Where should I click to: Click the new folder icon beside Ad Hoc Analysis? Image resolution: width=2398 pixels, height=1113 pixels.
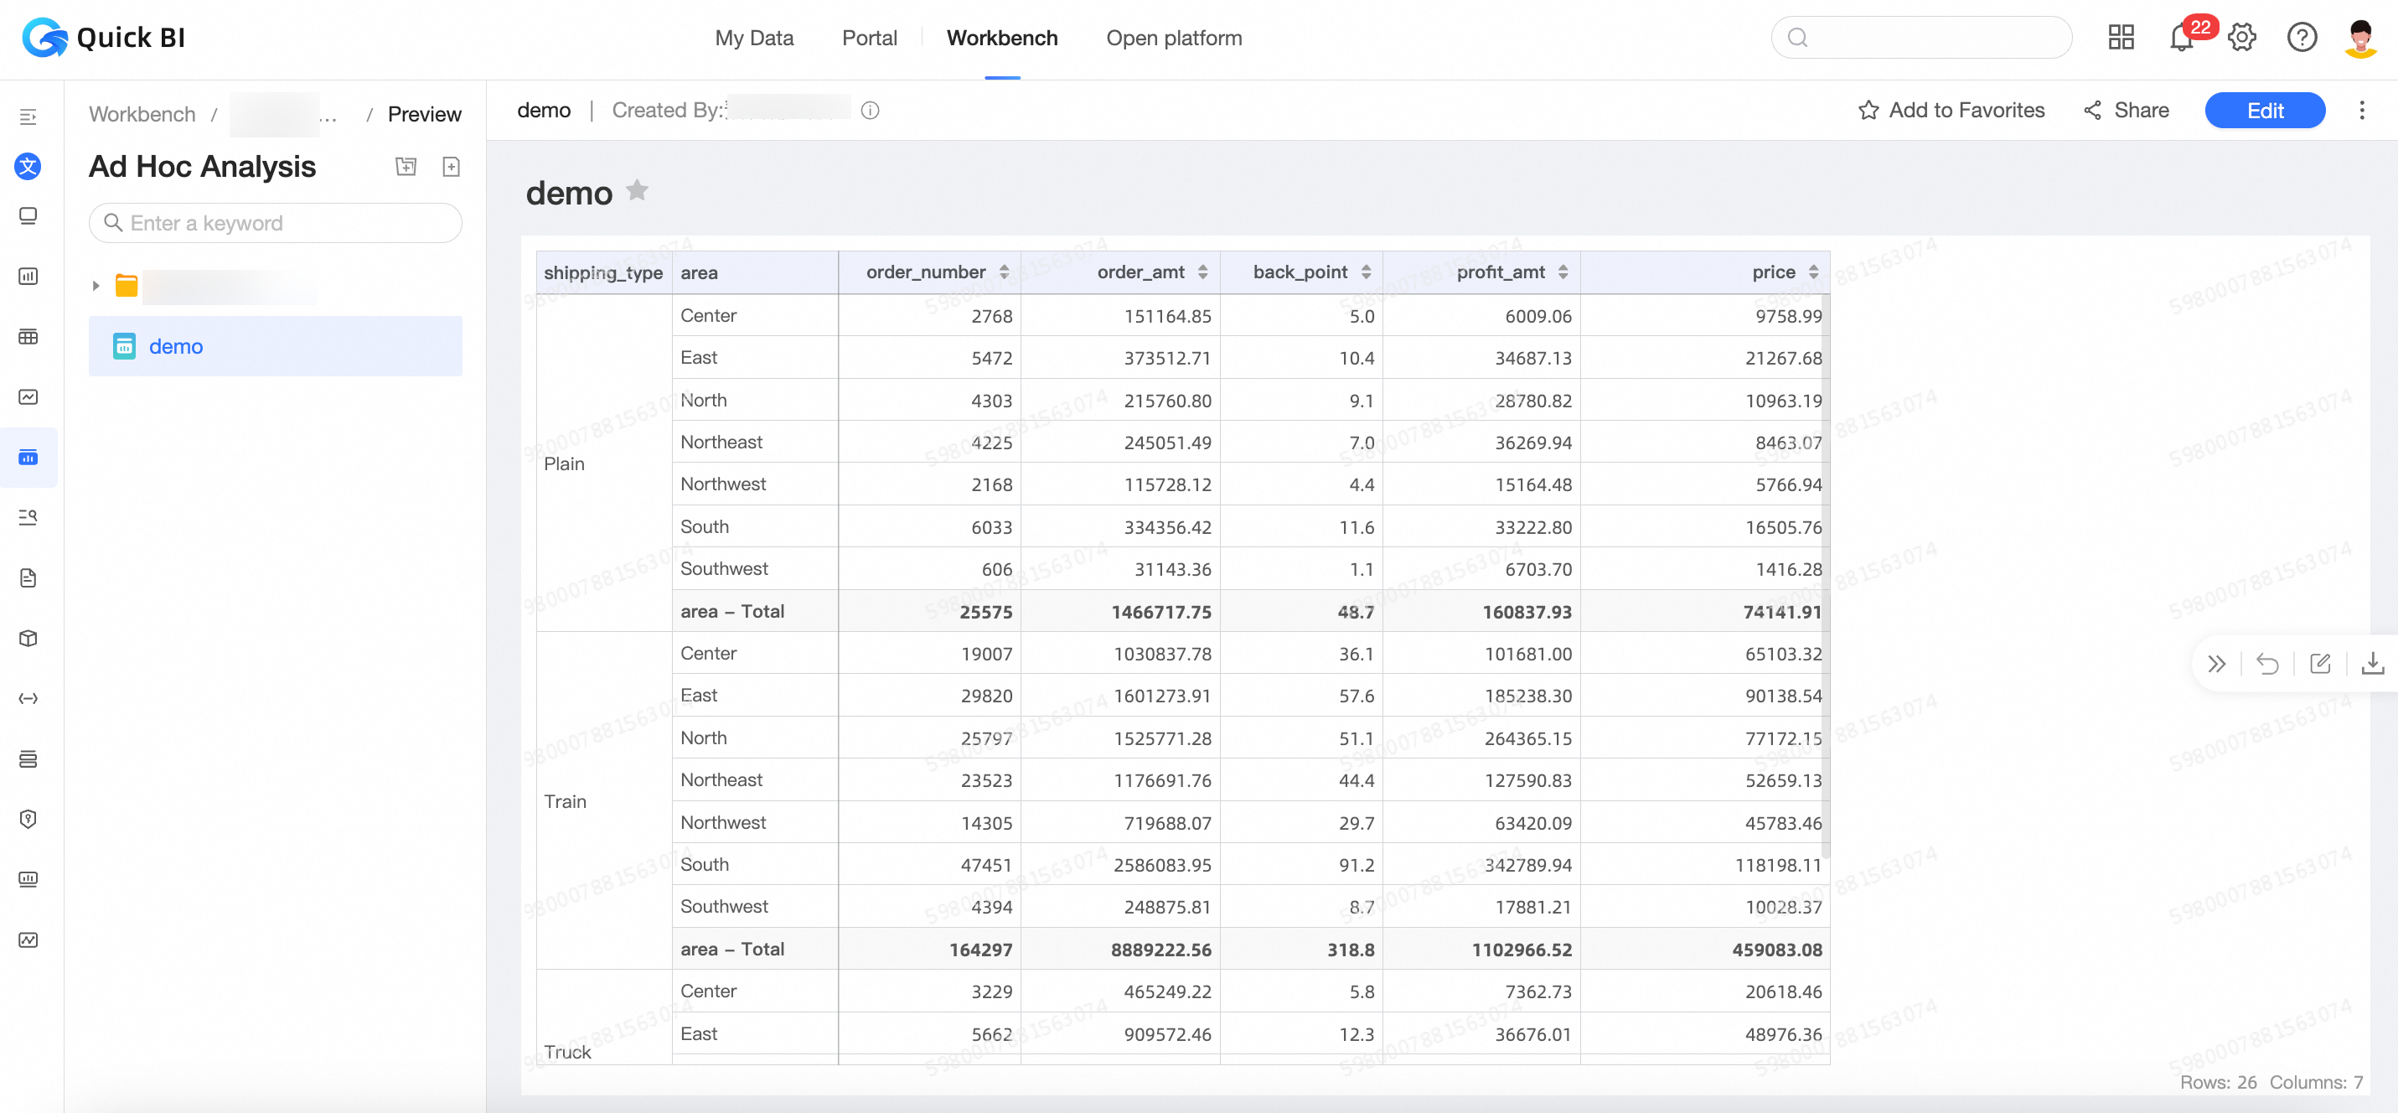[x=406, y=167]
